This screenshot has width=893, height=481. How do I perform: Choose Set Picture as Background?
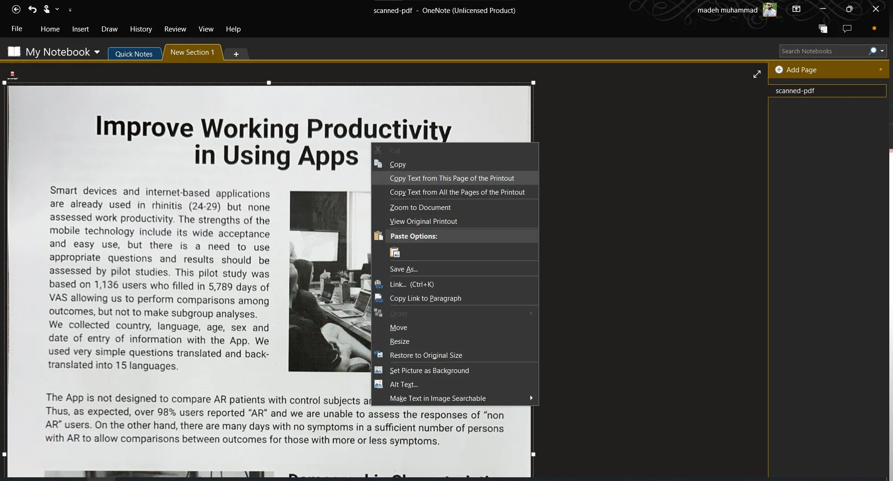[429, 371]
